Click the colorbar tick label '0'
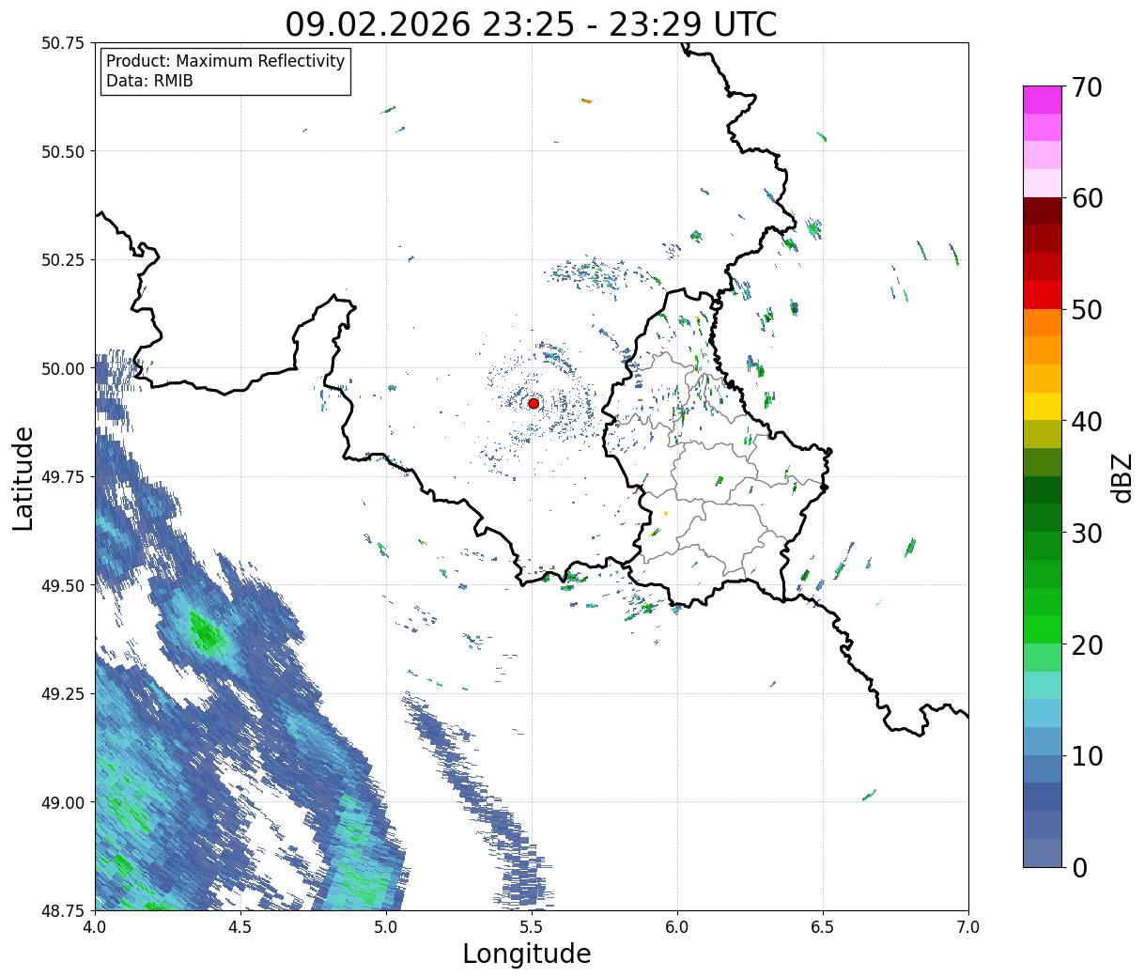The width and height of the screenshot is (1145, 977). [x=1078, y=867]
